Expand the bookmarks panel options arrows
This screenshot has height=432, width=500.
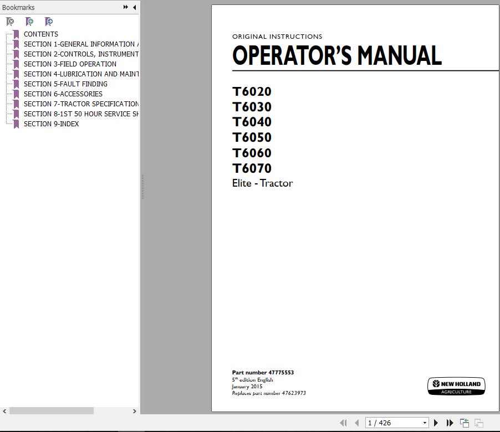[126, 7]
